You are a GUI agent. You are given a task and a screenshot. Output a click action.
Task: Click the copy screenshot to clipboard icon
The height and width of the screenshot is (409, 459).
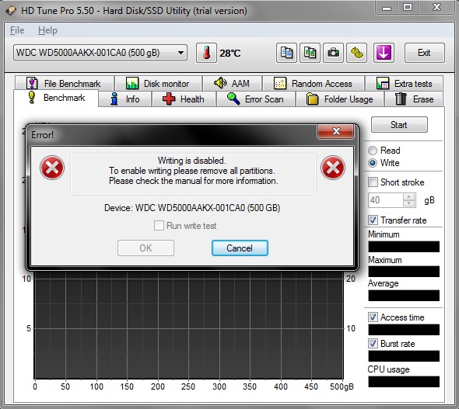pos(310,53)
